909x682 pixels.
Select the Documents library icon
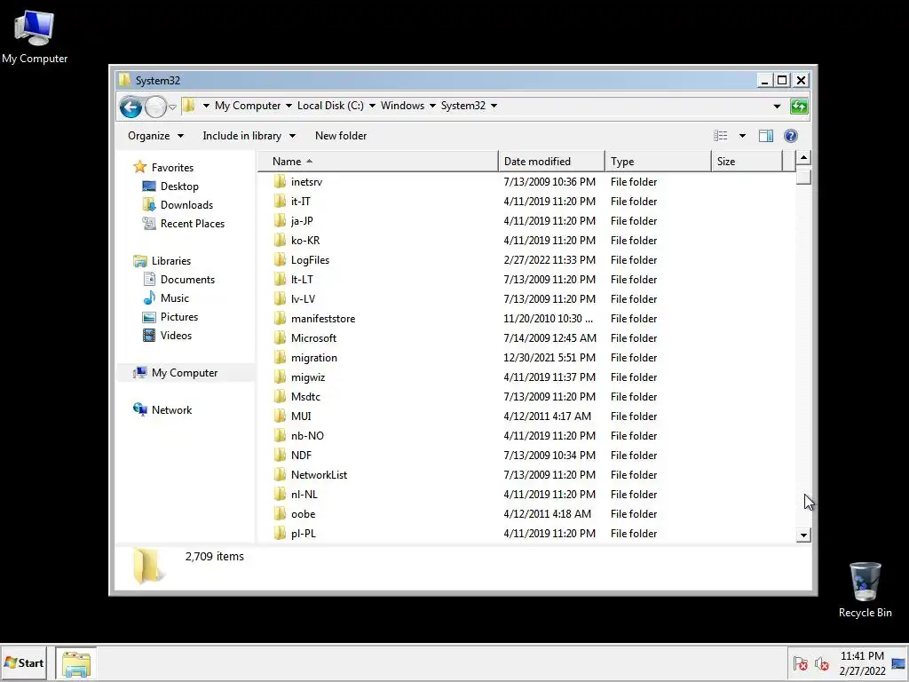pyautogui.click(x=149, y=280)
